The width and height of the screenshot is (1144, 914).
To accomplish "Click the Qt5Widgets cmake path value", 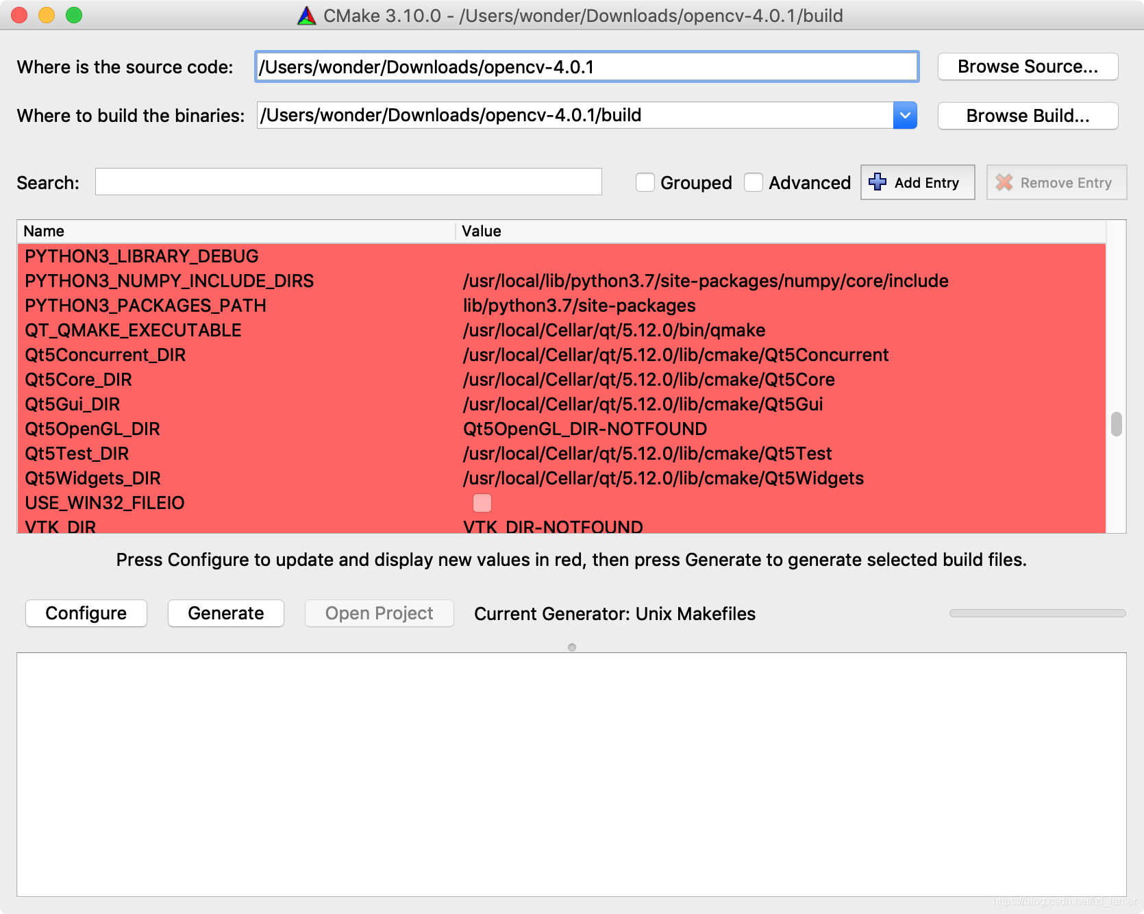I will (663, 478).
